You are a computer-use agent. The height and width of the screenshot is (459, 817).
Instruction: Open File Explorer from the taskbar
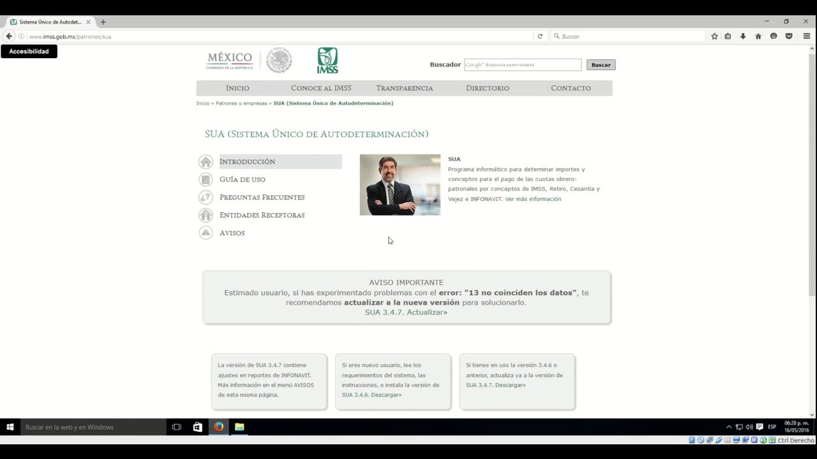239,427
